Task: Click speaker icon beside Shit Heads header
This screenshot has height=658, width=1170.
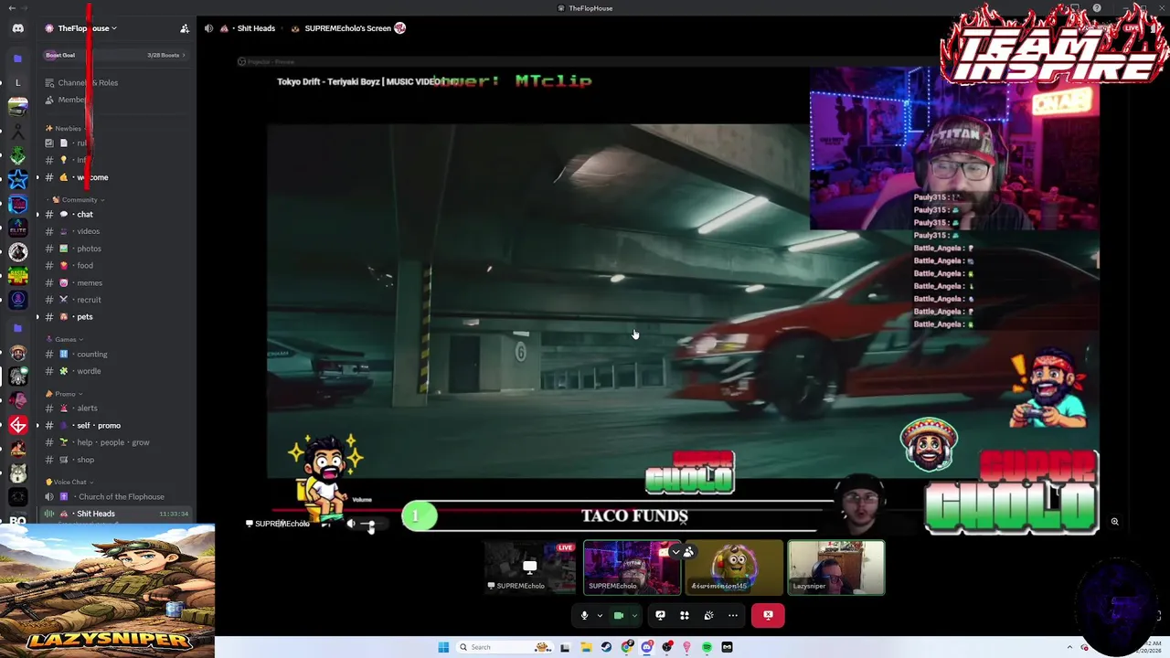Action: [x=208, y=28]
